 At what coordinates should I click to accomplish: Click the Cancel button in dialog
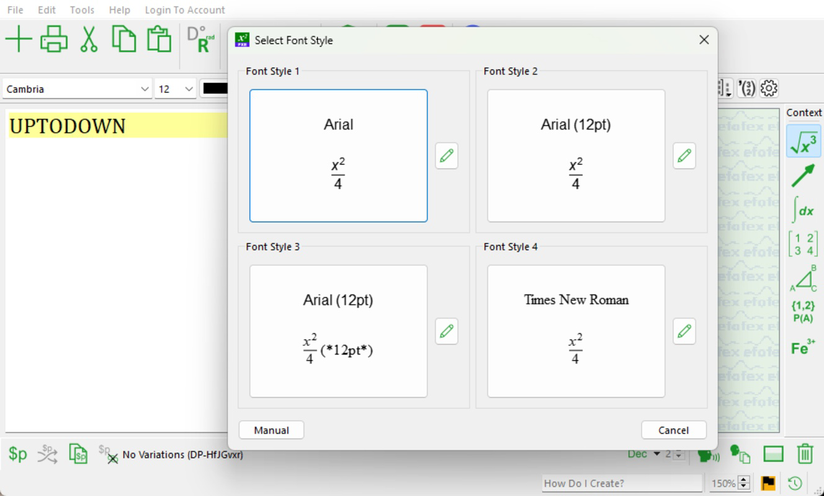click(674, 430)
